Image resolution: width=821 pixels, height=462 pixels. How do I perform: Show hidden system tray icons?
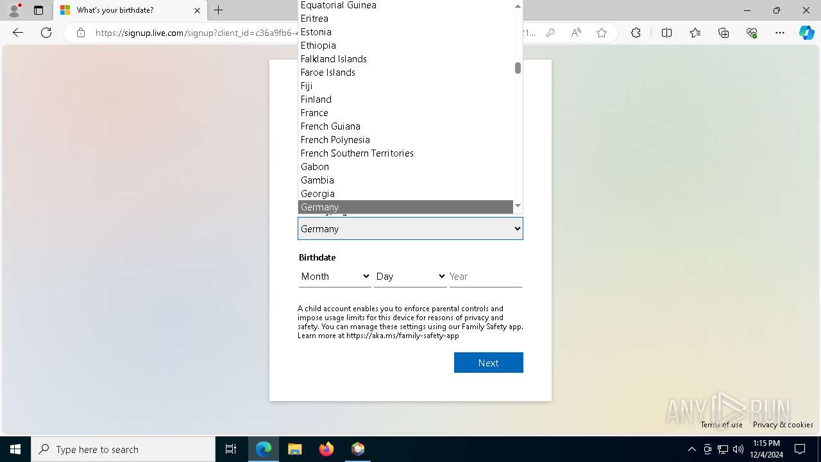(x=691, y=449)
